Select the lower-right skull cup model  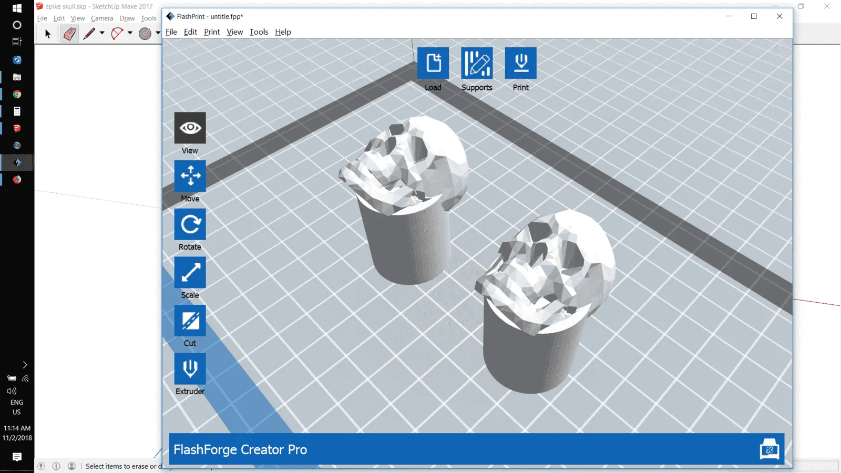545,301
